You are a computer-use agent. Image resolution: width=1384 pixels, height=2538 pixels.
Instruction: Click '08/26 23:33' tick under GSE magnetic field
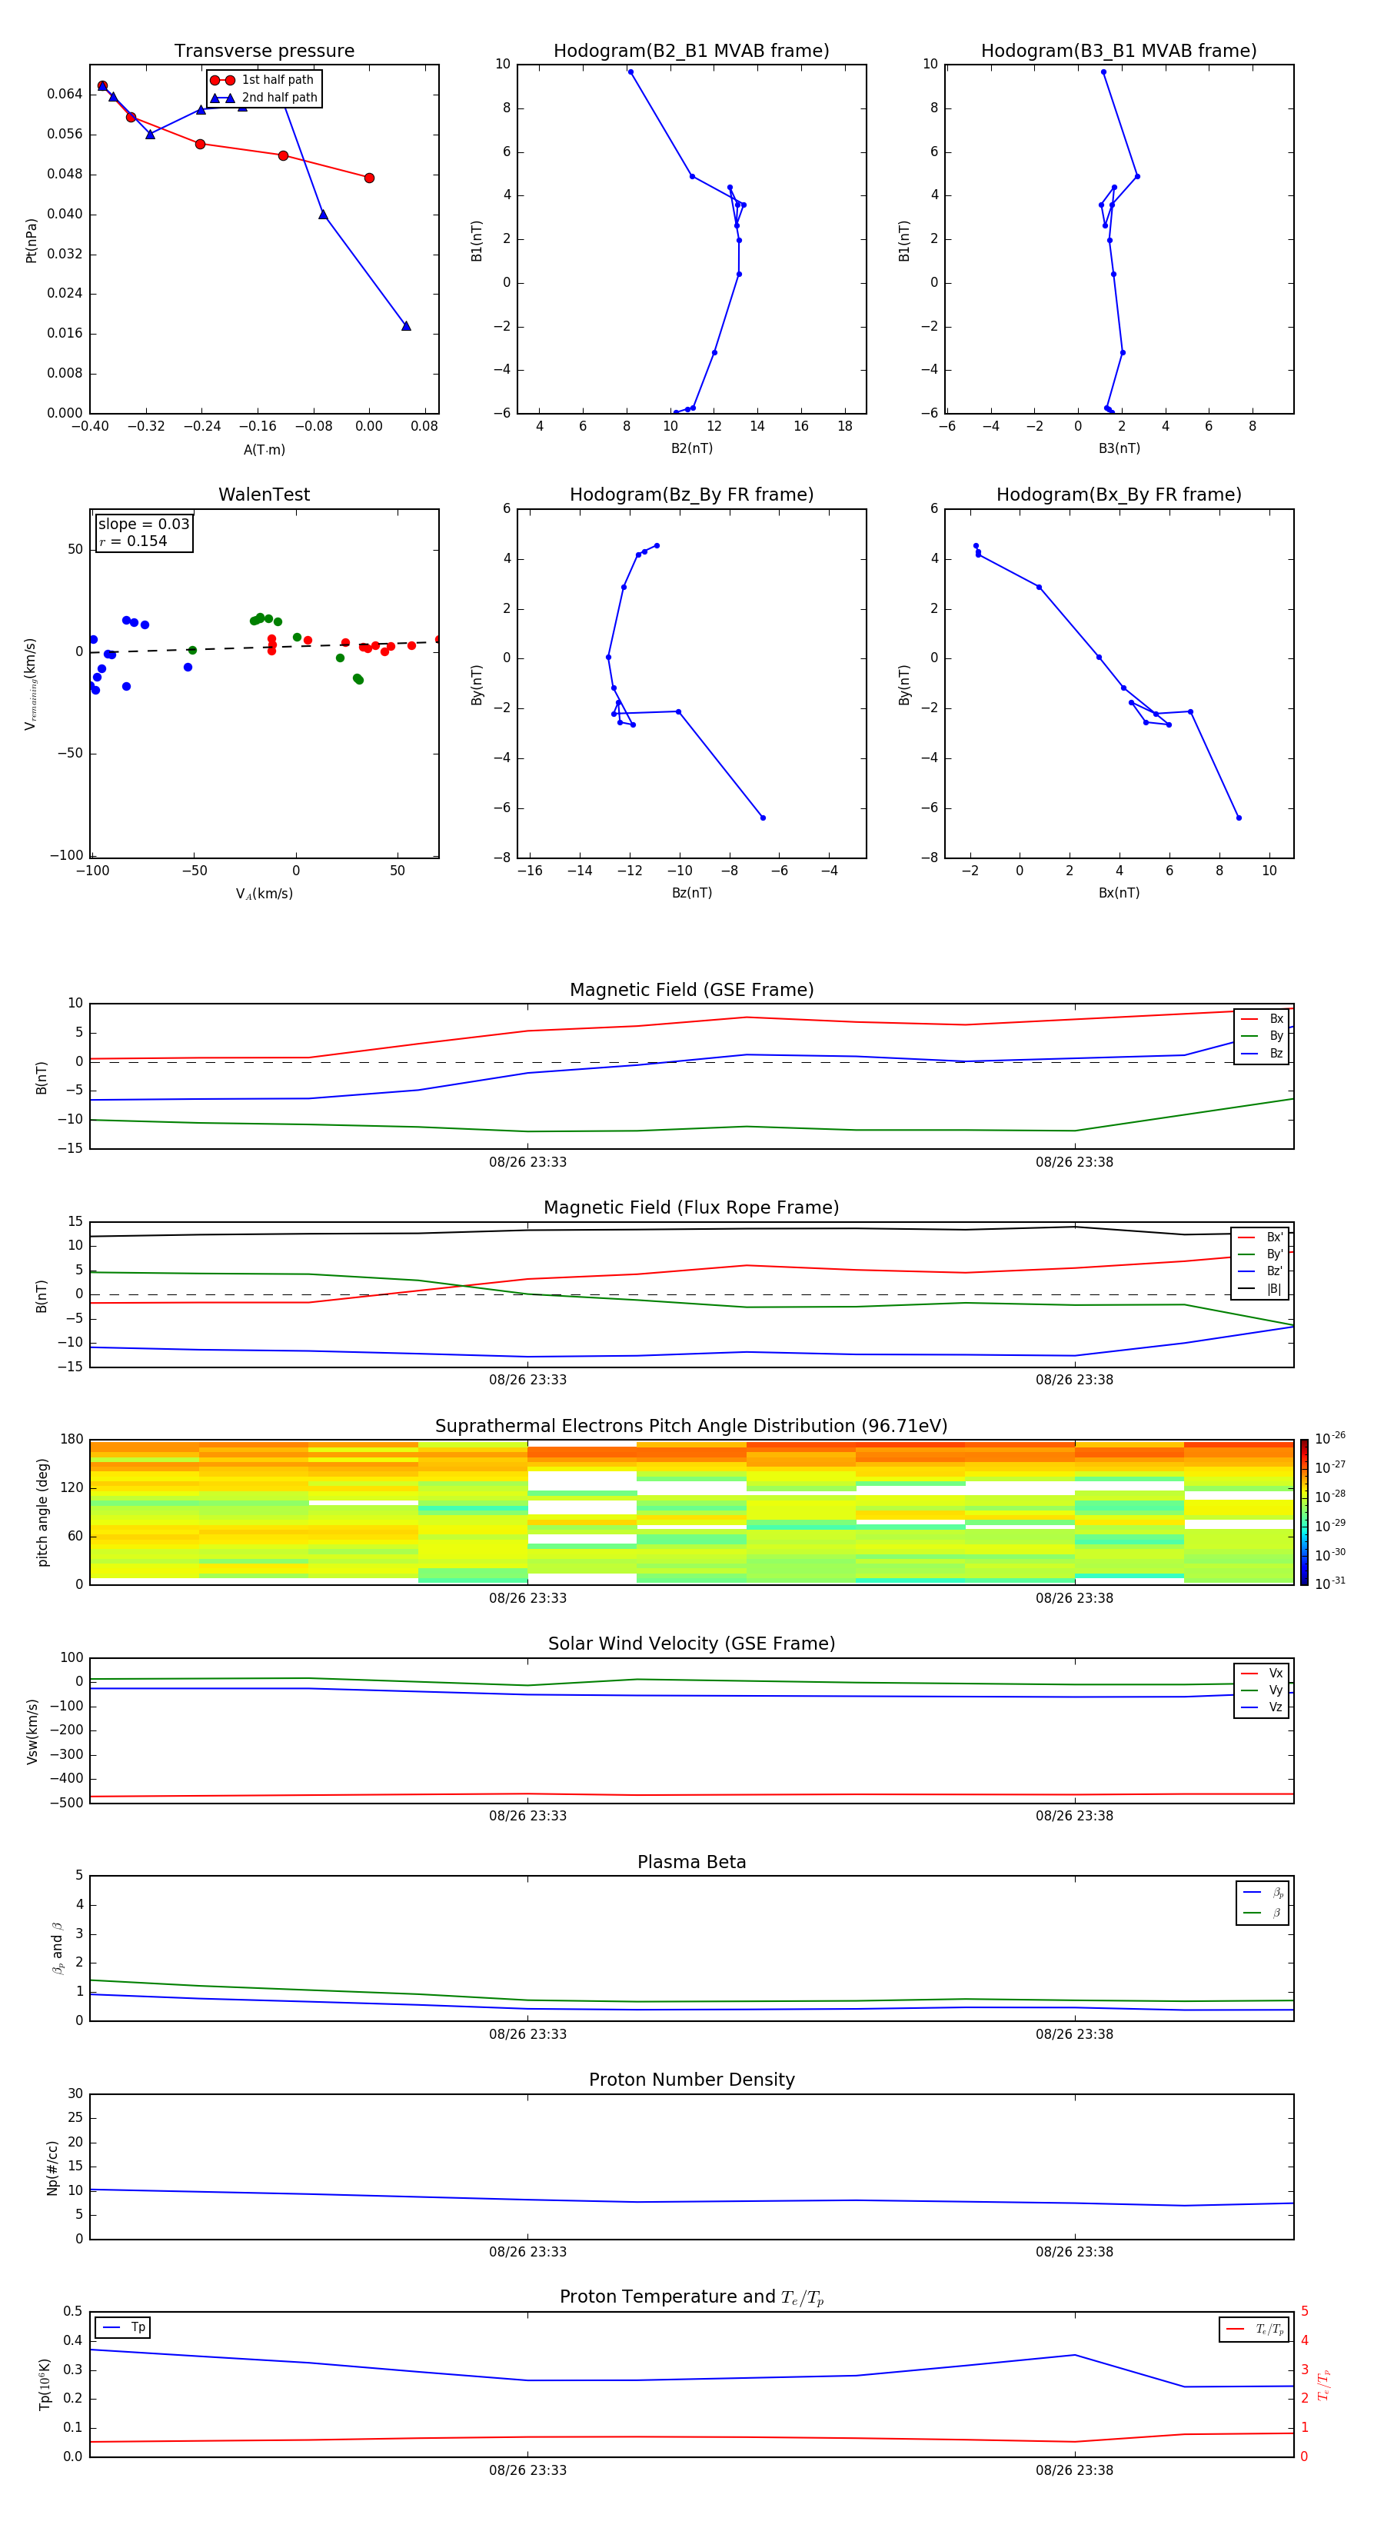tap(528, 1161)
